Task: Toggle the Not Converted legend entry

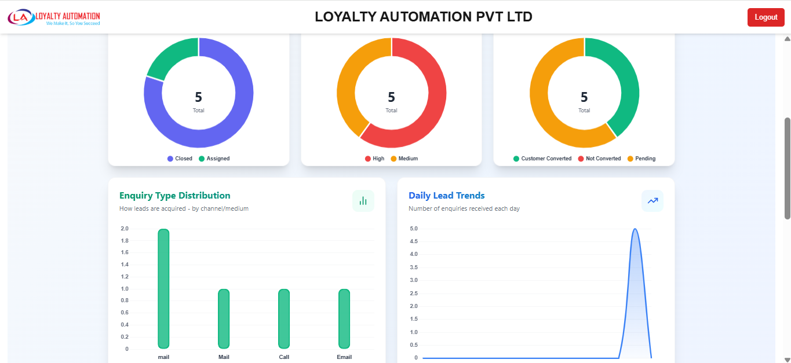Action: coord(598,158)
